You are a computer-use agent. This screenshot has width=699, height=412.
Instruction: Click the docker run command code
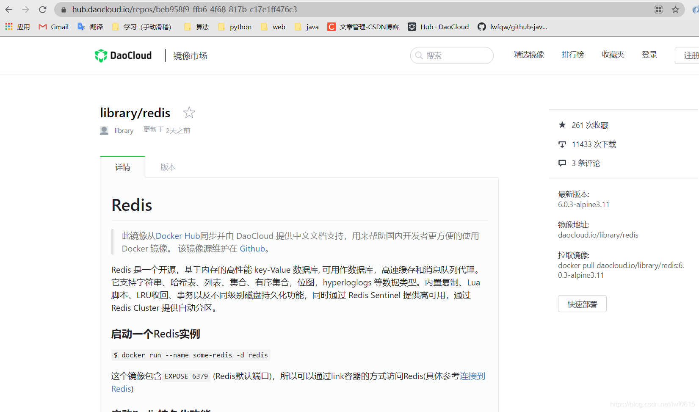191,355
